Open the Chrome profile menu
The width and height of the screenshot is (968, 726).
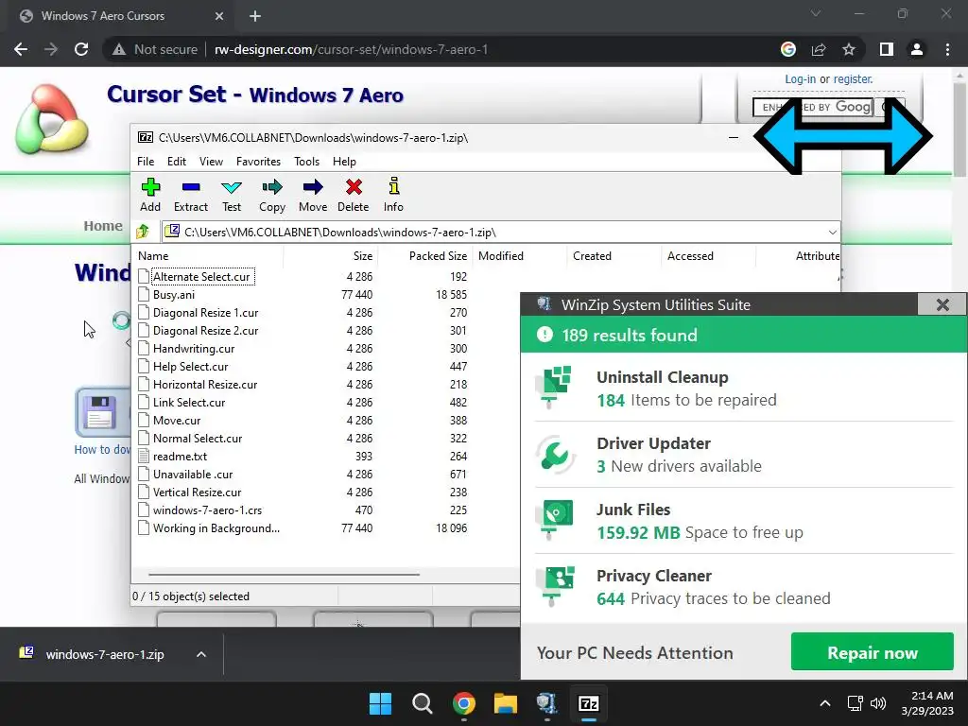(917, 49)
